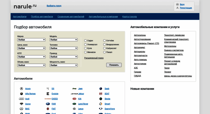Image resolution: width=210 pixels, height=114 pixels.
Task: Open the Топливо dropdown
Action: (64, 48)
